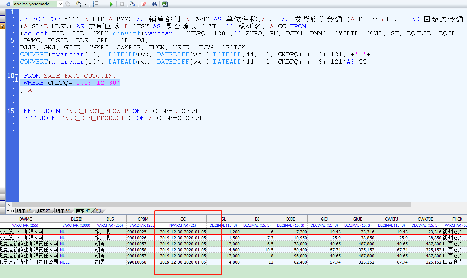The height and width of the screenshot is (278, 467).
Task: Click the CC column header
Action: 183,219
